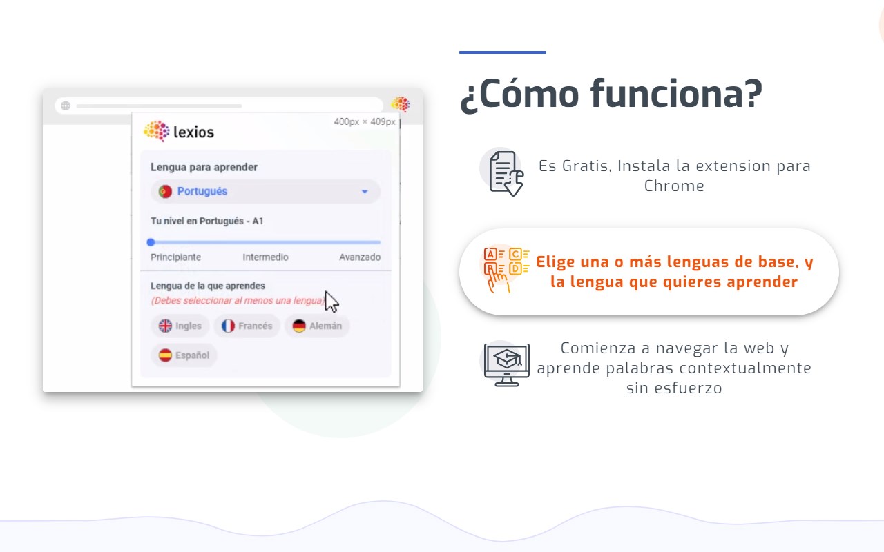Image resolution: width=884 pixels, height=552 pixels.
Task: Click 'Tu nivel en Portugués - A1' text
Action: 207,221
